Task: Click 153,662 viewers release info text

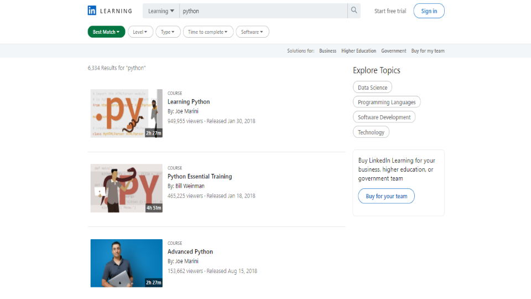Action: pos(212,271)
